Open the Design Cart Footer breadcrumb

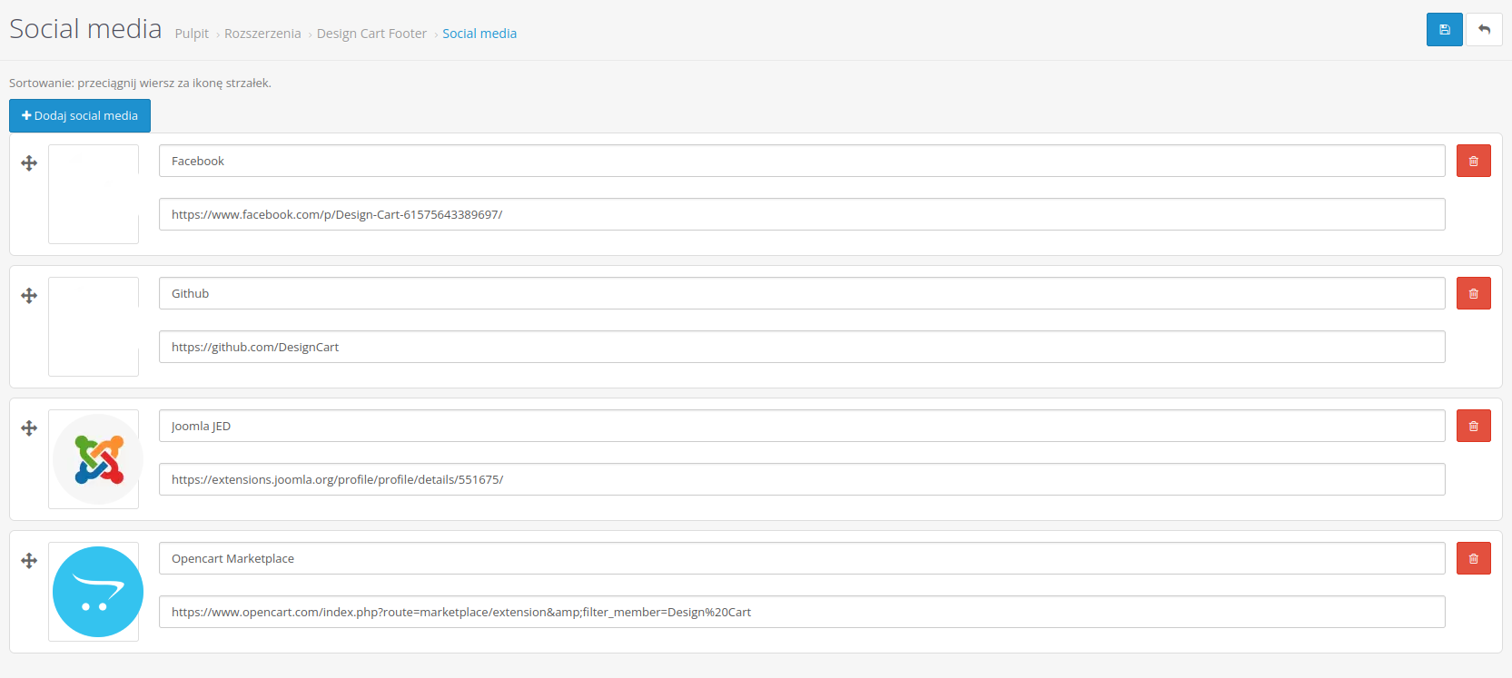(x=371, y=34)
